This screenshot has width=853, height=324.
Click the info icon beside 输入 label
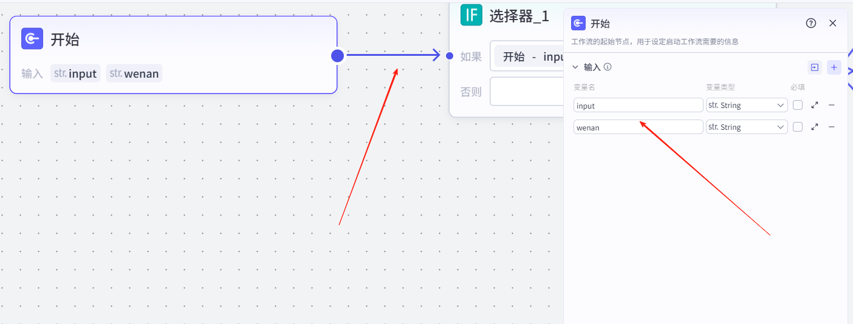click(x=608, y=67)
